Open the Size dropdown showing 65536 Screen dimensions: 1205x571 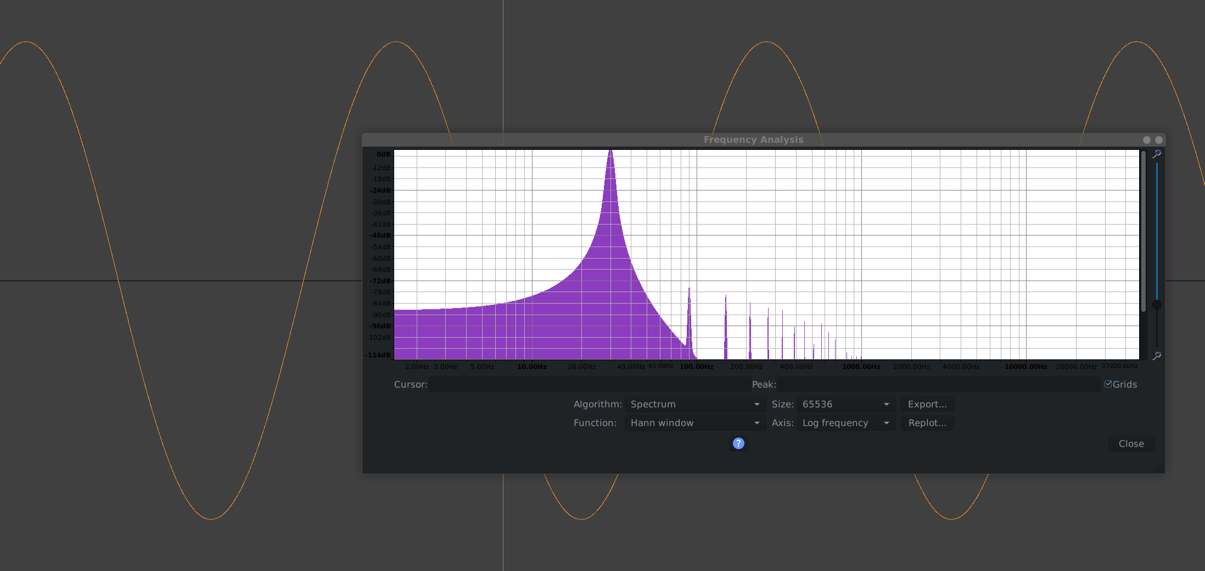[846, 404]
